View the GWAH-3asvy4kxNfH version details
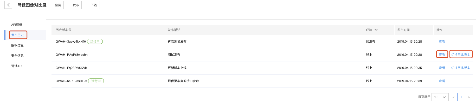The width and height of the screenshot is (476, 104). 442,42
